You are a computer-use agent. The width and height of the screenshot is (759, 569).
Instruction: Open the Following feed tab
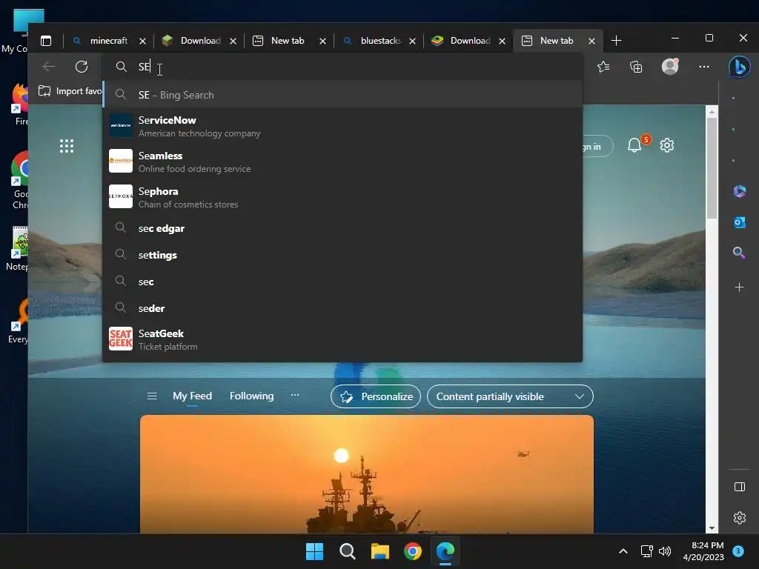point(251,396)
